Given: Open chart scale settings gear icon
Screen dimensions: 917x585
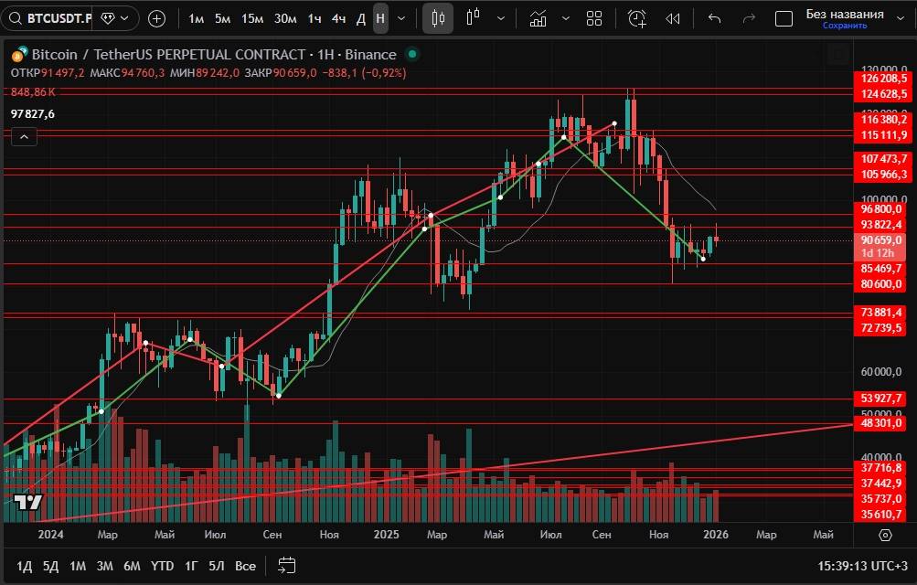Looking at the screenshot, I should [885, 536].
